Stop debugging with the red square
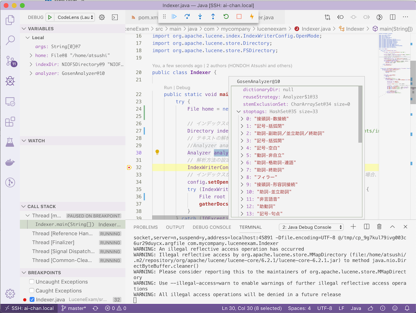This screenshot has width=416, height=313. (239, 17)
